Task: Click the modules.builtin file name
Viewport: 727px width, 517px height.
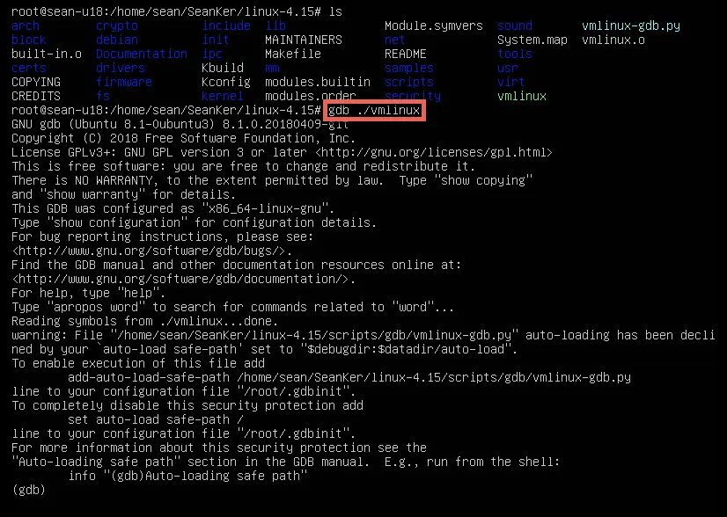Action: pyautogui.click(x=318, y=82)
